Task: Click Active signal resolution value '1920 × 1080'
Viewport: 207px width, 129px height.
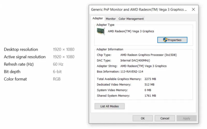Action: tap(64, 57)
